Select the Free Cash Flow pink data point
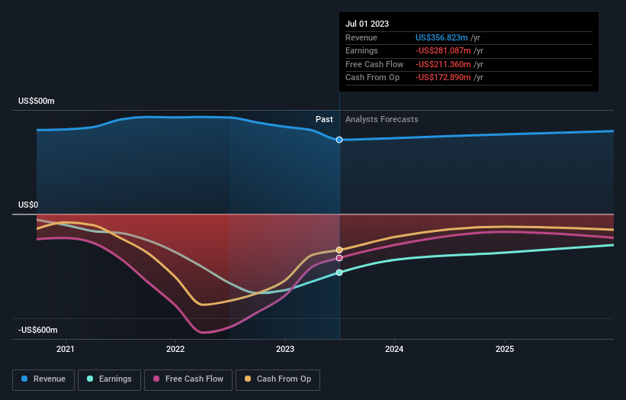Screen dimensions: 626x400 click(339, 258)
